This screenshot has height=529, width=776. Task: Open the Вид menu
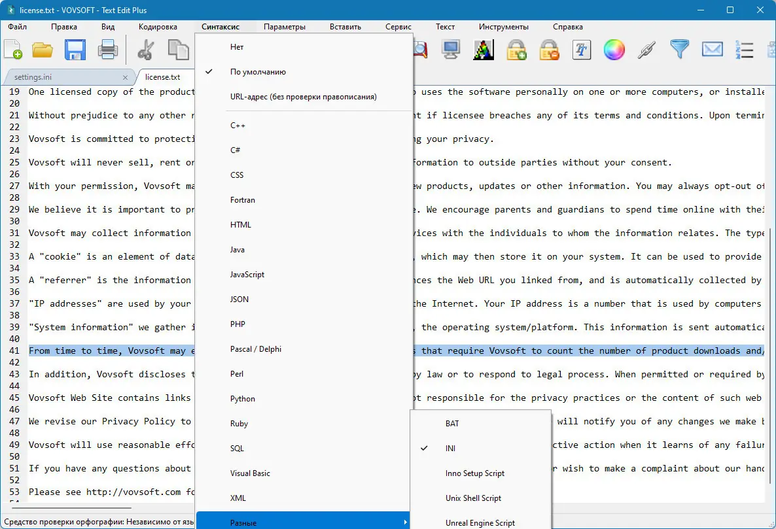(x=108, y=27)
